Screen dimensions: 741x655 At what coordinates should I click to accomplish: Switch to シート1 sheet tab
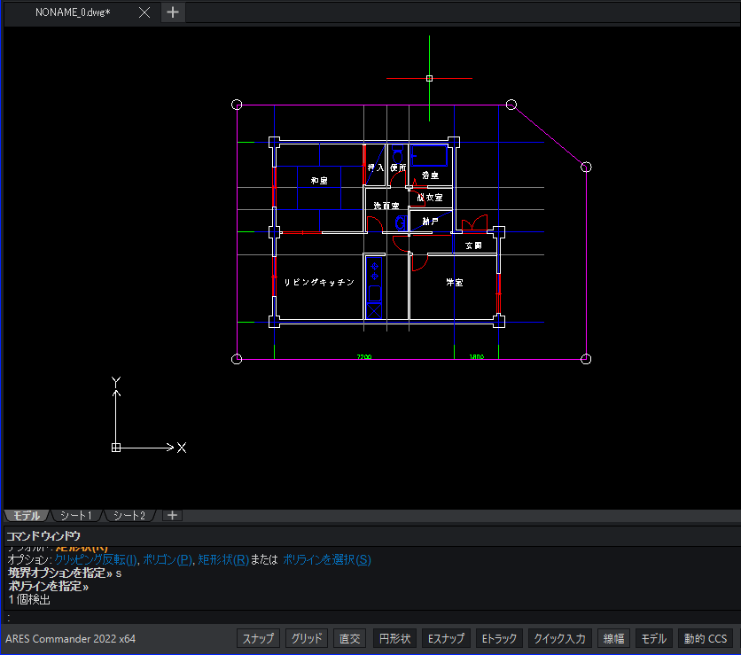pyautogui.click(x=75, y=515)
